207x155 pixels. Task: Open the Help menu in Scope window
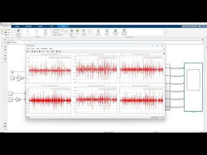[50, 49]
